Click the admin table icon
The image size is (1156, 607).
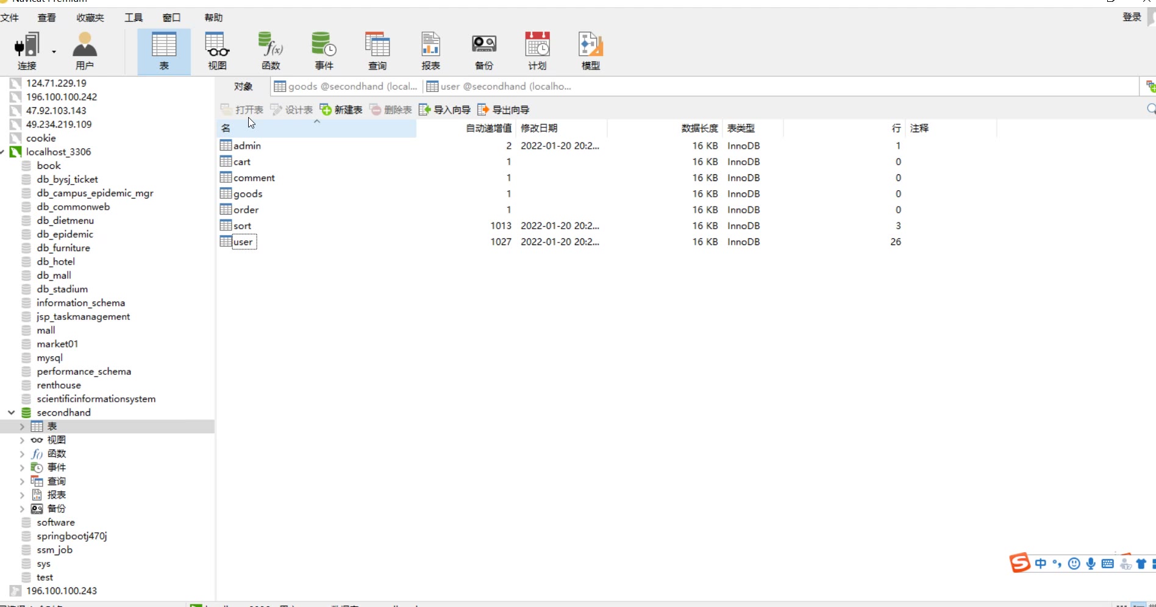click(226, 146)
